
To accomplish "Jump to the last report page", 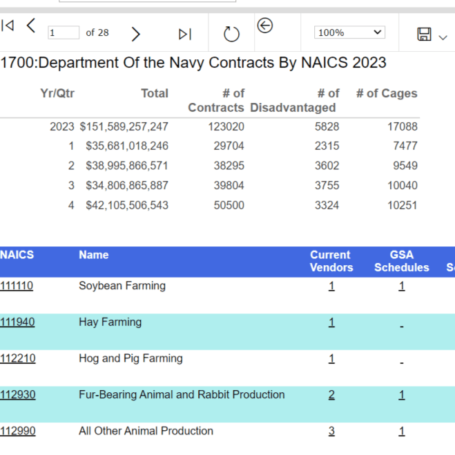I will (184, 34).
